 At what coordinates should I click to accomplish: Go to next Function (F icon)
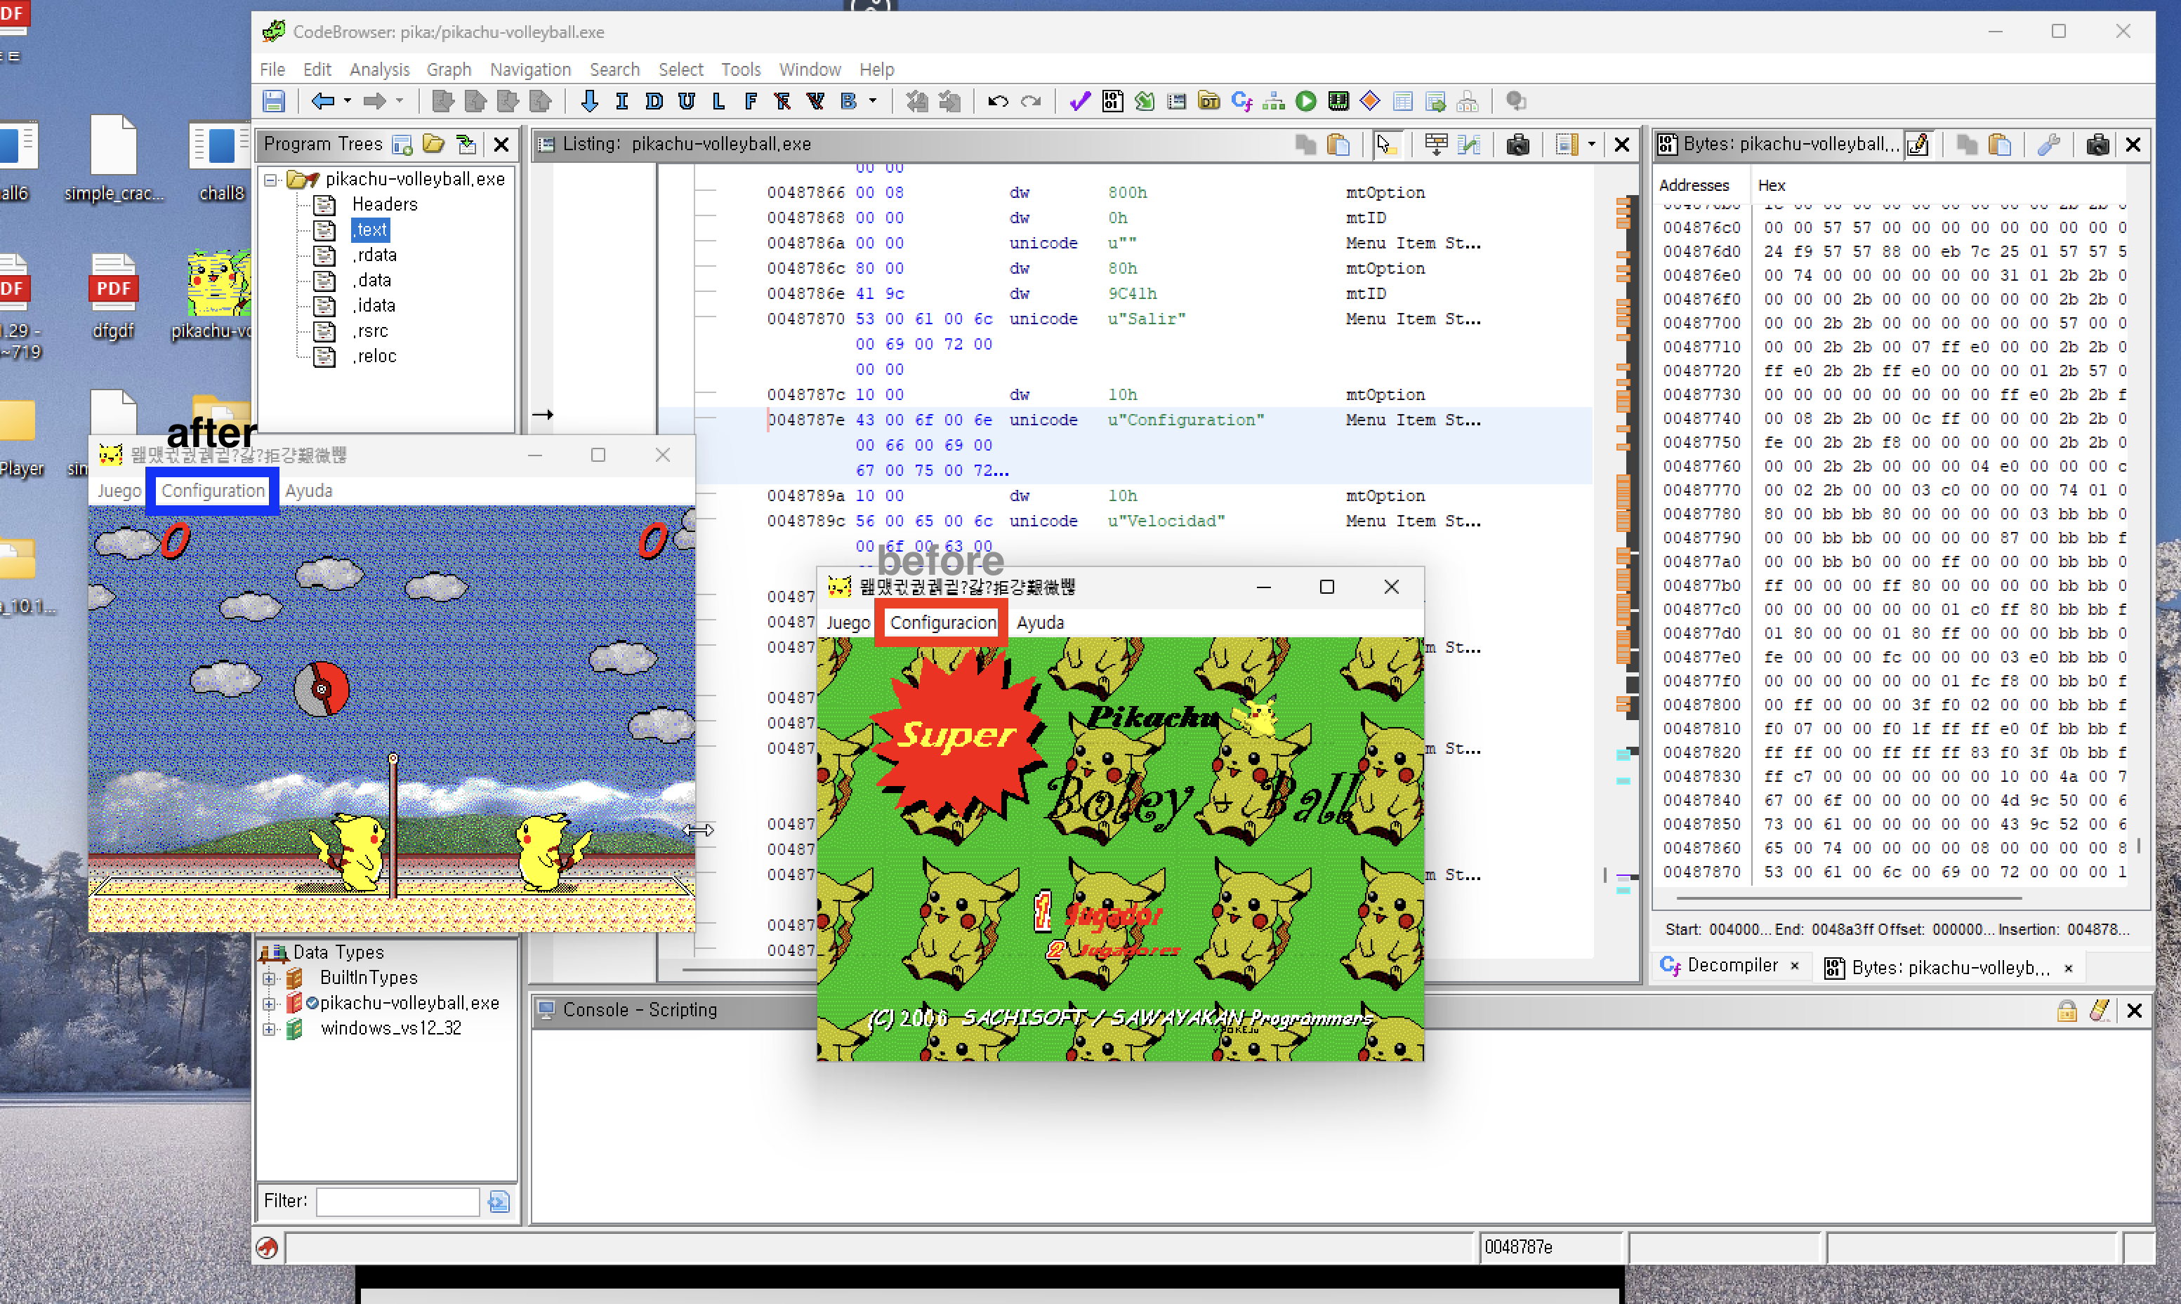click(751, 102)
